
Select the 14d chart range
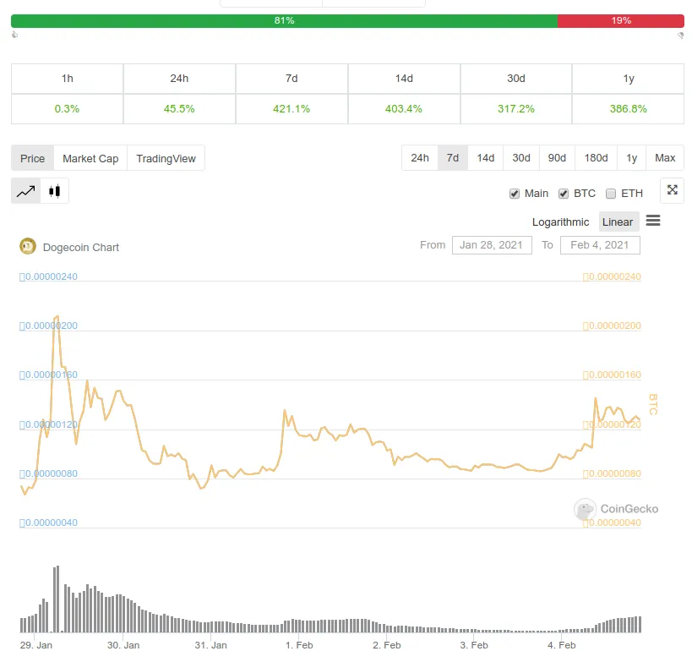[486, 157]
